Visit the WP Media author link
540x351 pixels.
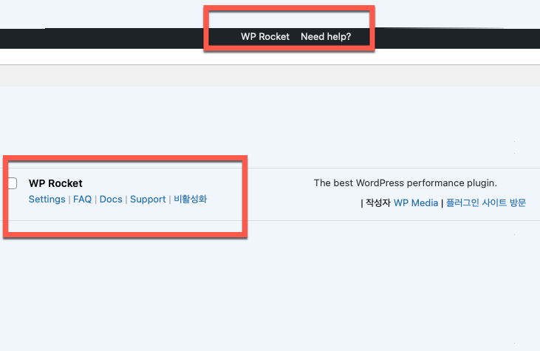click(x=416, y=203)
